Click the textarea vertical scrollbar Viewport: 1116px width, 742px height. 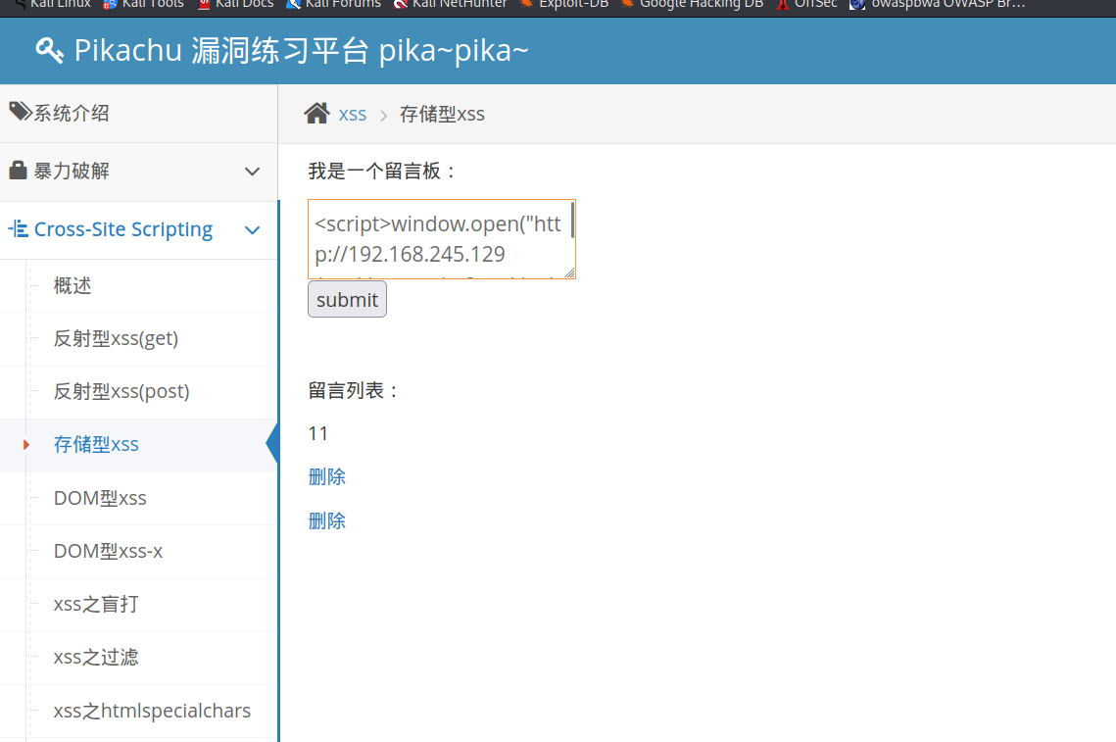571,221
